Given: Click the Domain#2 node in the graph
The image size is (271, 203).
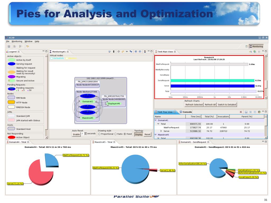Looking at the screenshot, I should 88,101.
